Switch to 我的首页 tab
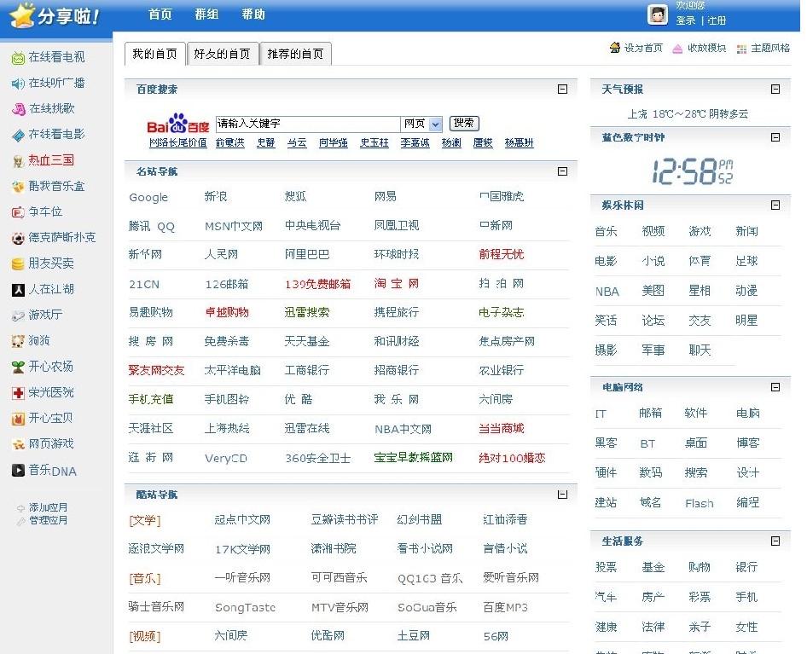Image resolution: width=807 pixels, height=654 pixels. point(154,54)
